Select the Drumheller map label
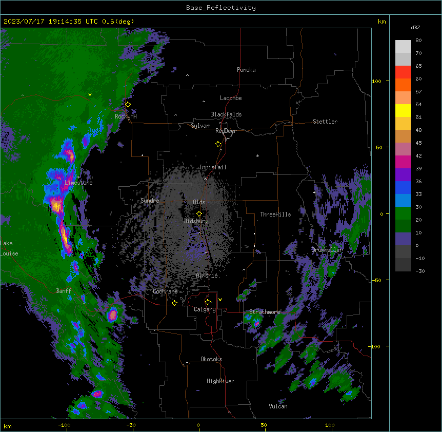 pos(327,250)
